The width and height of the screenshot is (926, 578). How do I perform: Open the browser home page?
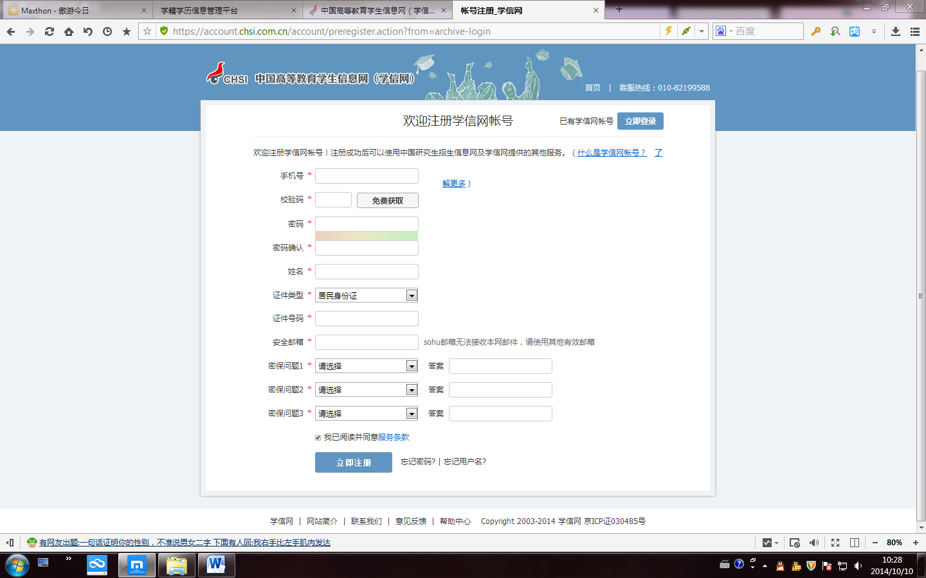tap(68, 31)
